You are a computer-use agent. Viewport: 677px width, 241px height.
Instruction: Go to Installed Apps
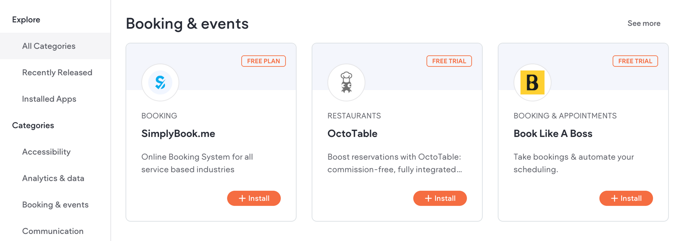[x=55, y=99]
